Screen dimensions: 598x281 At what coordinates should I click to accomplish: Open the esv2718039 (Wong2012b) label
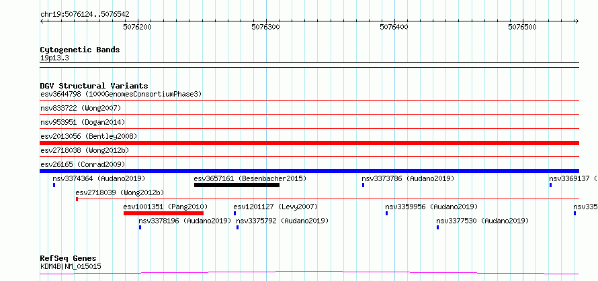click(120, 192)
